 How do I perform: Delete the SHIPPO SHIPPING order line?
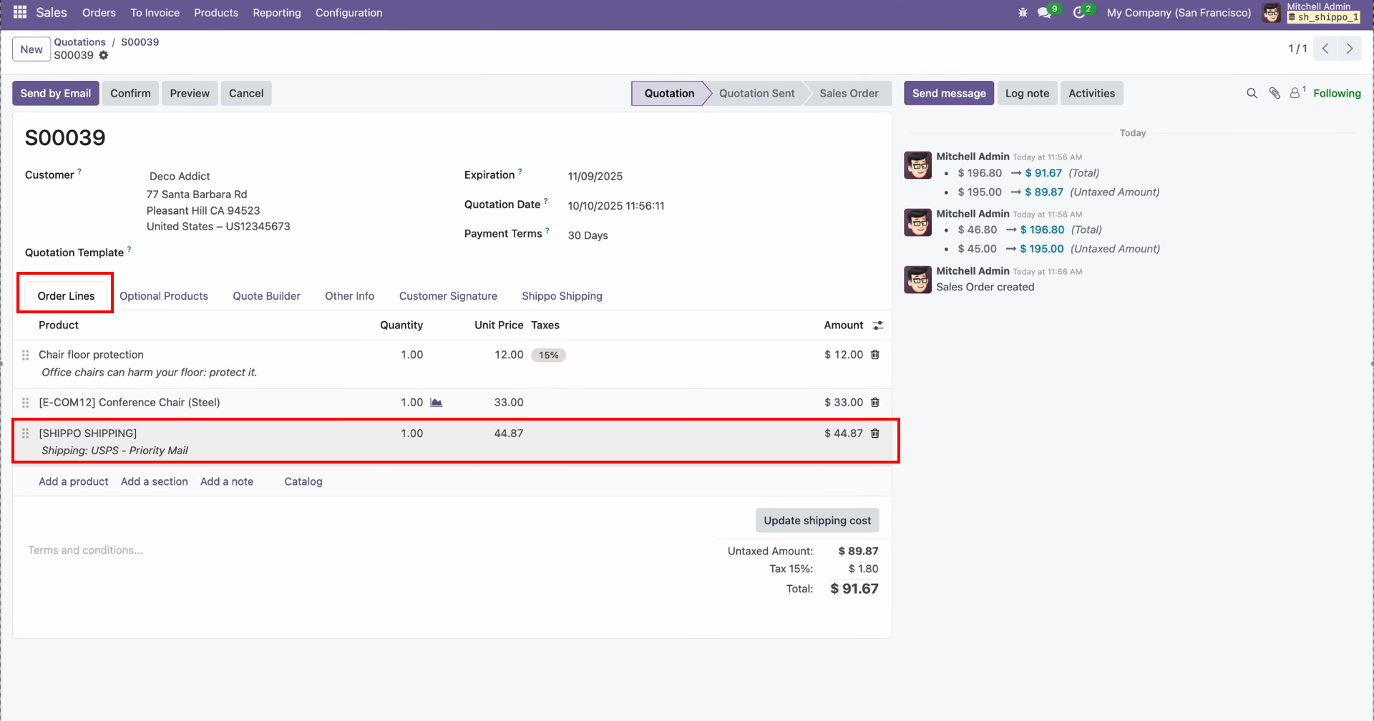point(874,433)
